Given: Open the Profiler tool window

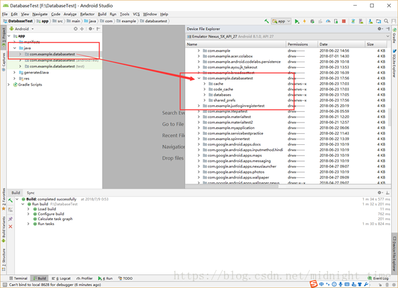Looking at the screenshot, I should pyautogui.click(x=85, y=279).
